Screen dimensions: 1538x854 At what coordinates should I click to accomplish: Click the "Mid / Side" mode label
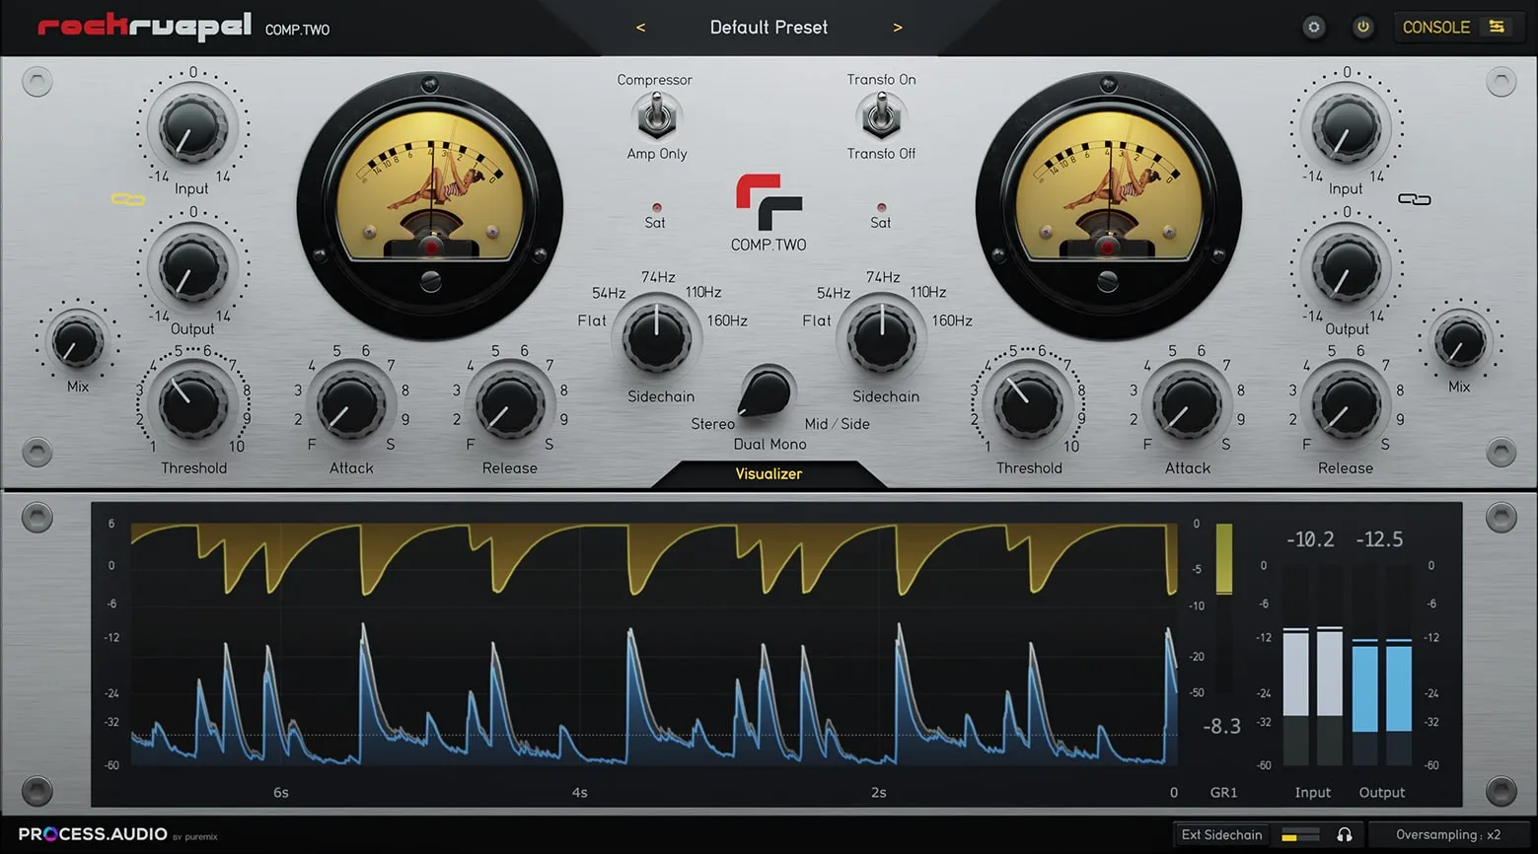point(838,424)
